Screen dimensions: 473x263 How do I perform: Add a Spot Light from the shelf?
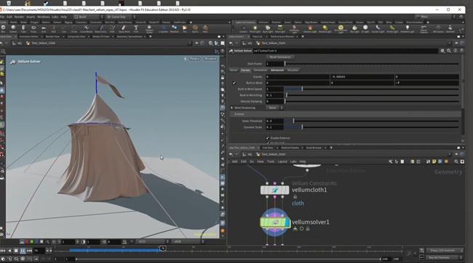[268, 28]
